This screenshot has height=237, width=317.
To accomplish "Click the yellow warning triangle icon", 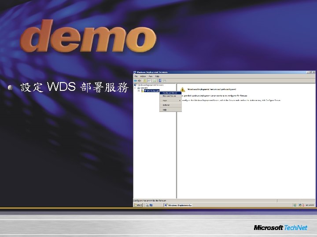I will (x=183, y=89).
